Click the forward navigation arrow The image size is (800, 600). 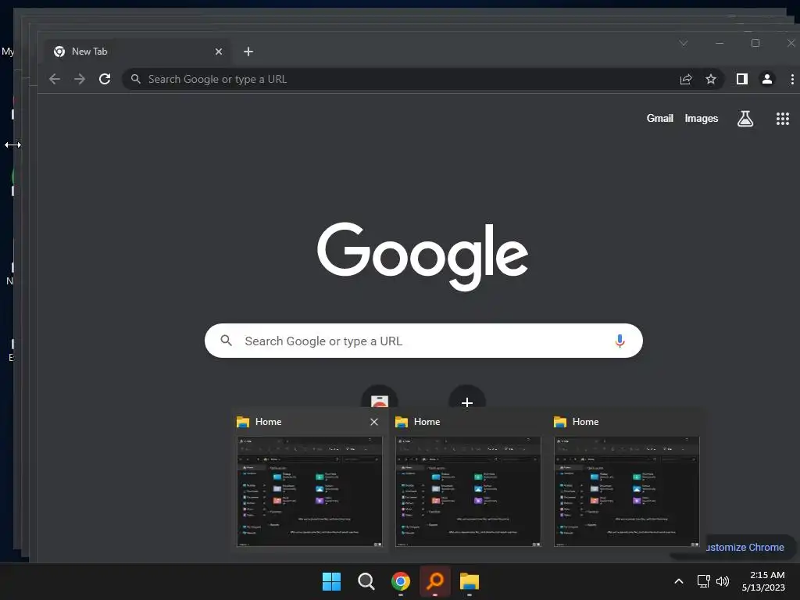click(x=80, y=79)
